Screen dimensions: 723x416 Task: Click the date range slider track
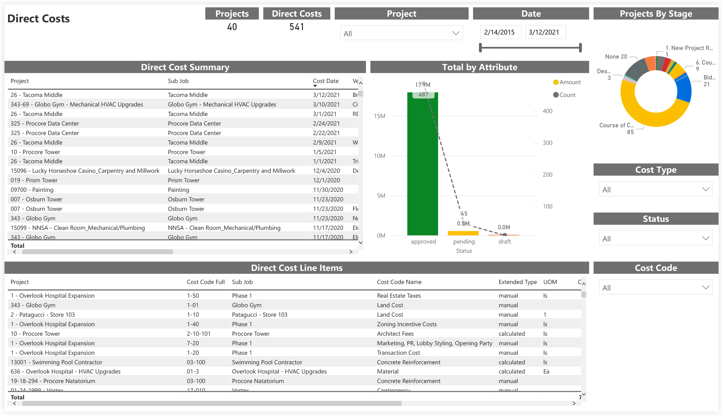click(x=530, y=48)
